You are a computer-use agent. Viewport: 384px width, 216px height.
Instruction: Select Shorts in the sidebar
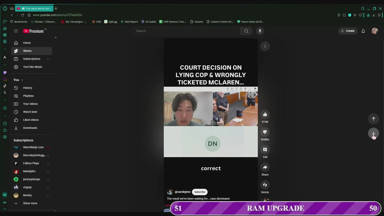[31, 51]
